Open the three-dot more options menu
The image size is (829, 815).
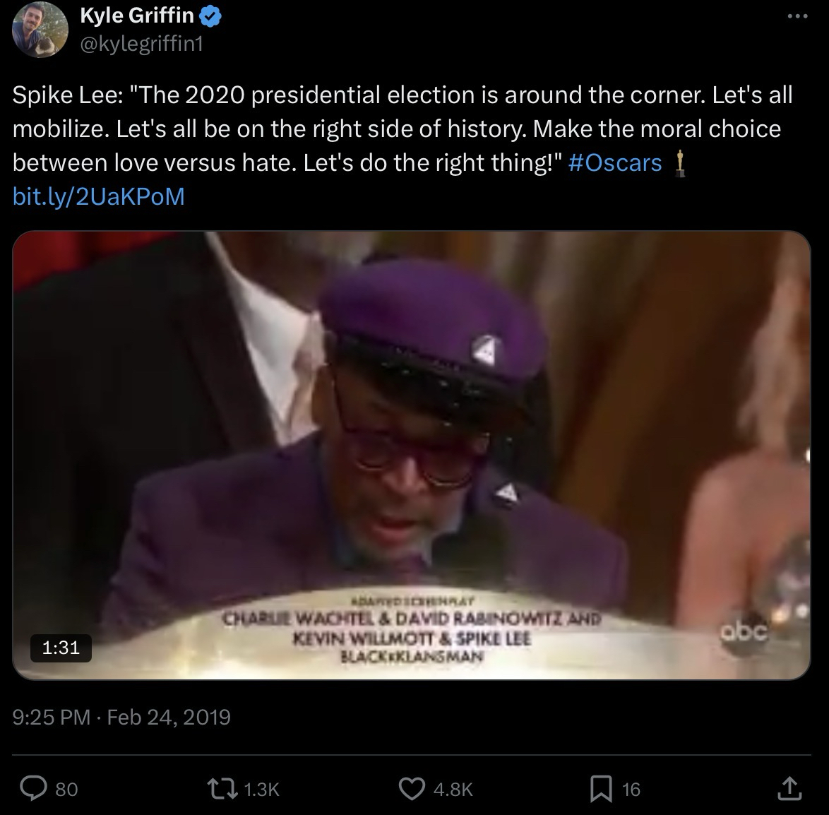point(796,17)
